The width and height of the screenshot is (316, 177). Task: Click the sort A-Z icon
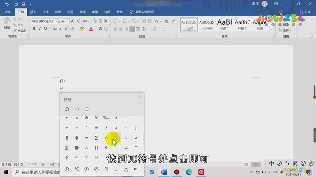click(166, 21)
